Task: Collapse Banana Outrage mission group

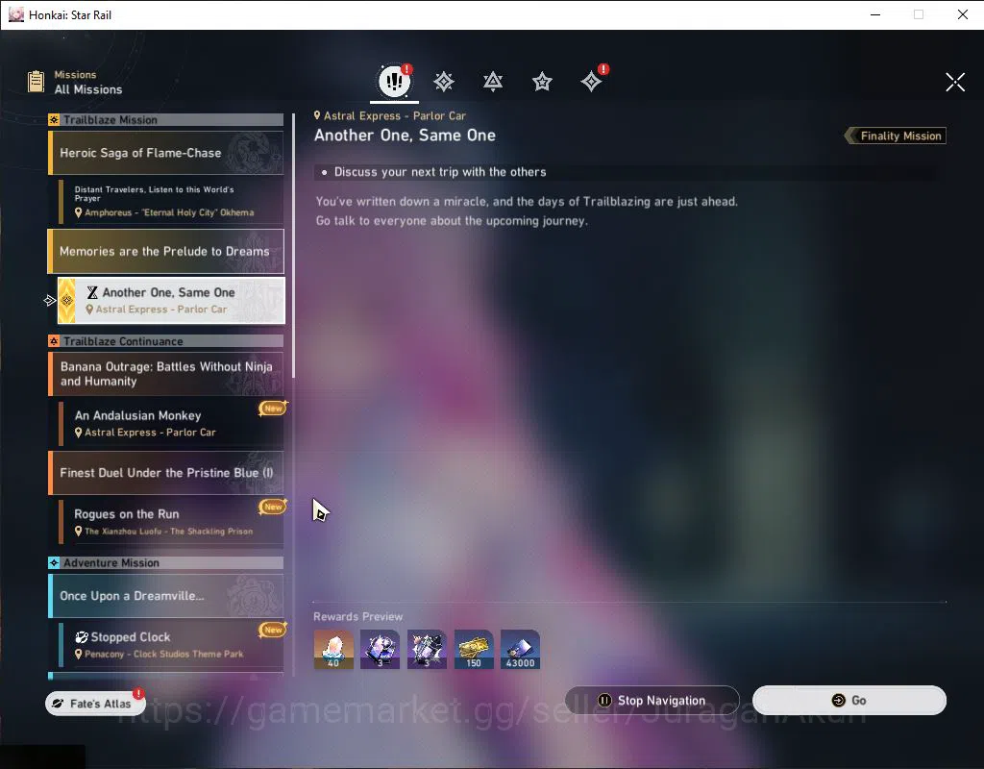Action: [165, 374]
